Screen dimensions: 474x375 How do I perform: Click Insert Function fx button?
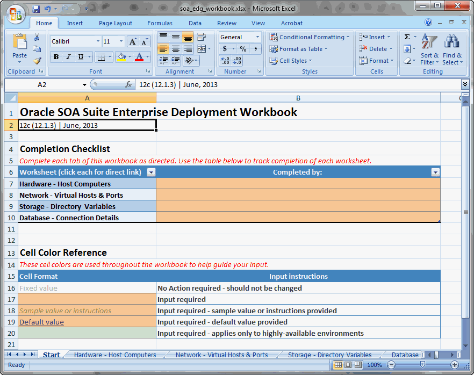(128, 84)
